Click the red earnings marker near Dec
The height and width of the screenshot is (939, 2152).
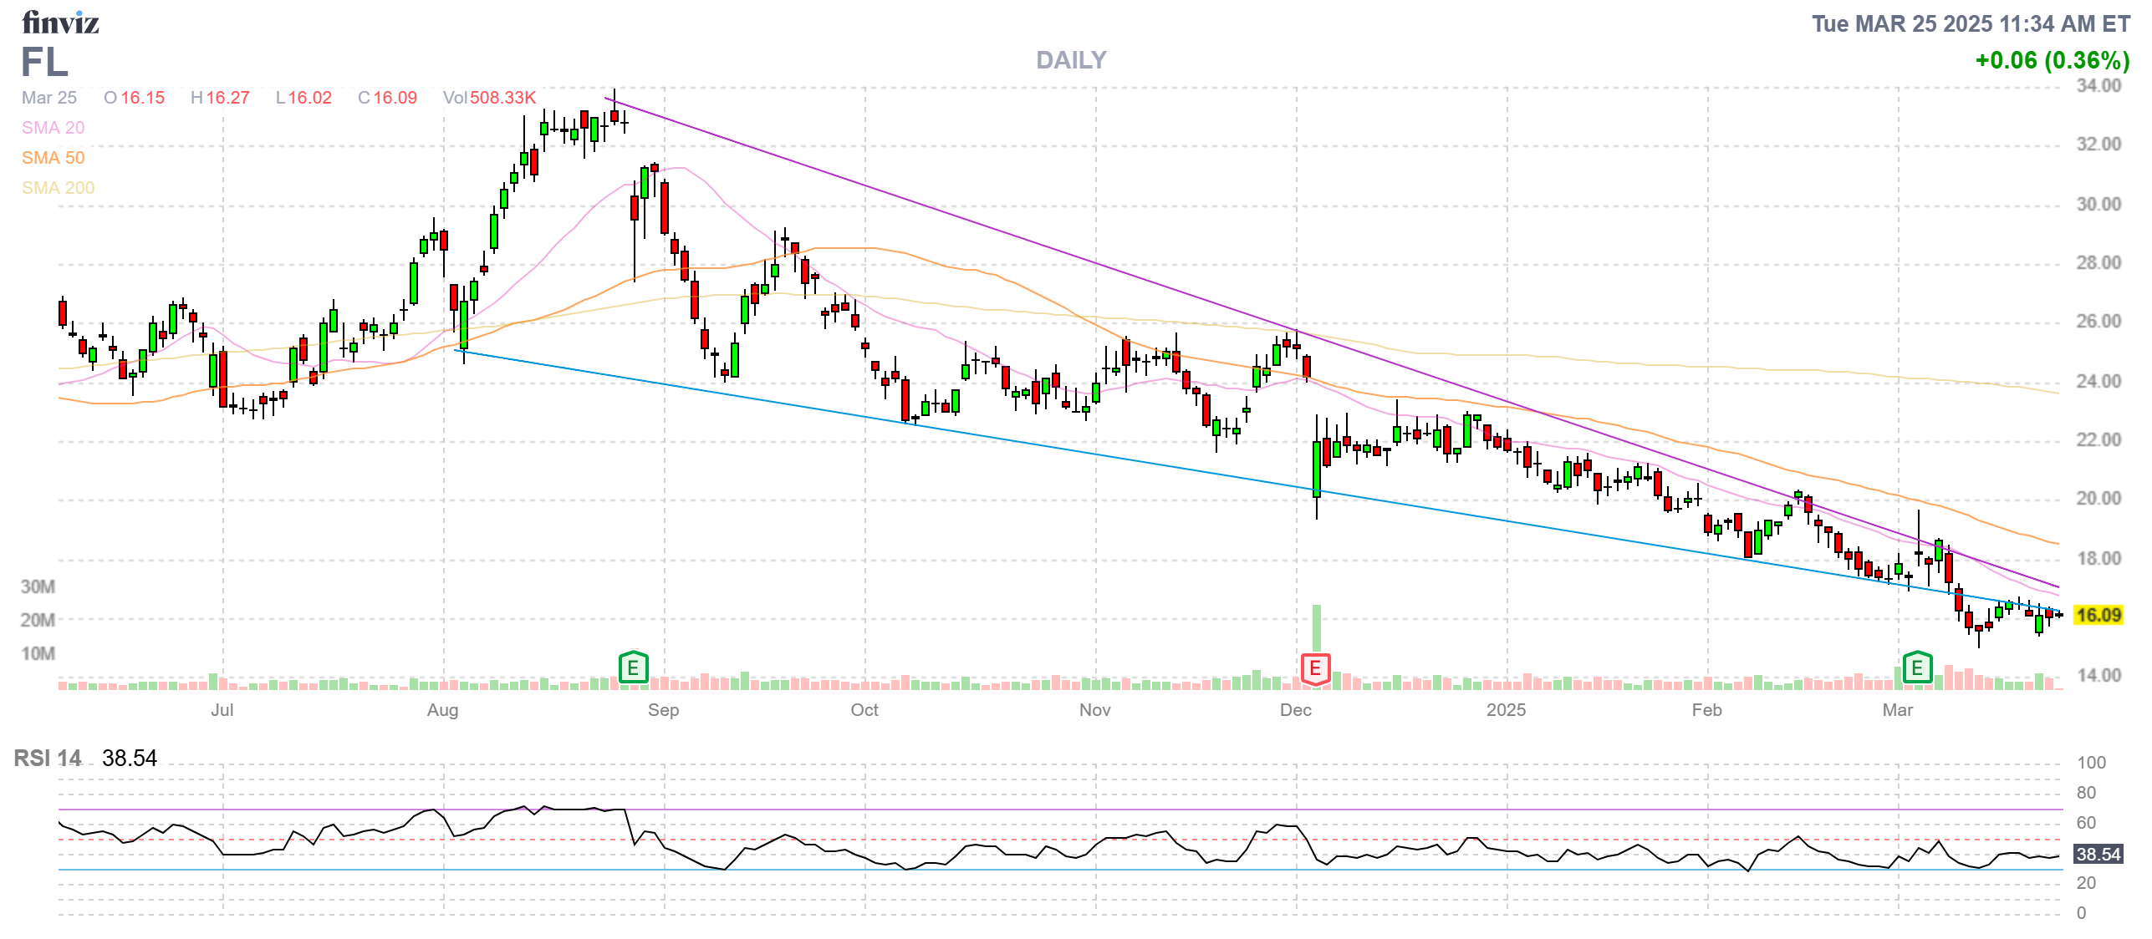1314,668
